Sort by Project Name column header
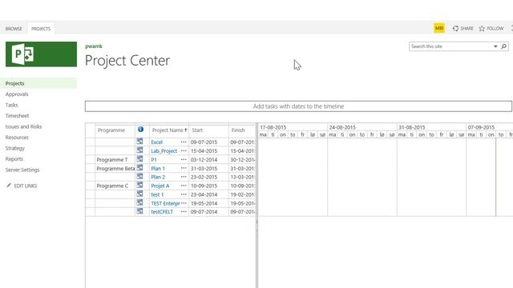Screen dimensions: 513x288 pyautogui.click(x=169, y=130)
